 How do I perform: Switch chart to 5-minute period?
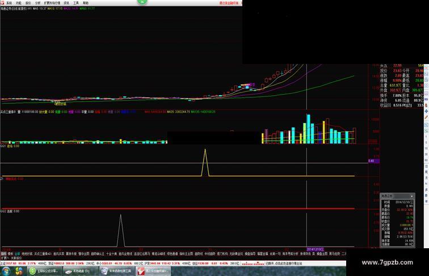(426, 142)
